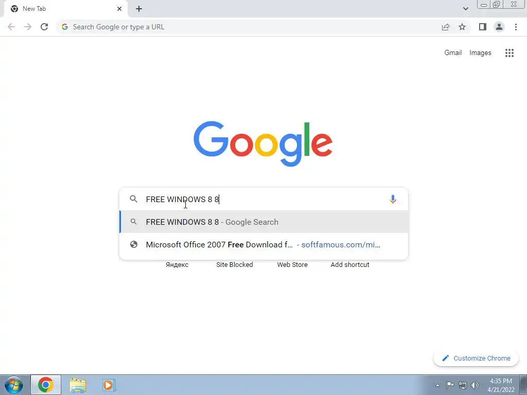Start voice search with microphone icon
527x395 pixels.
[x=393, y=199]
